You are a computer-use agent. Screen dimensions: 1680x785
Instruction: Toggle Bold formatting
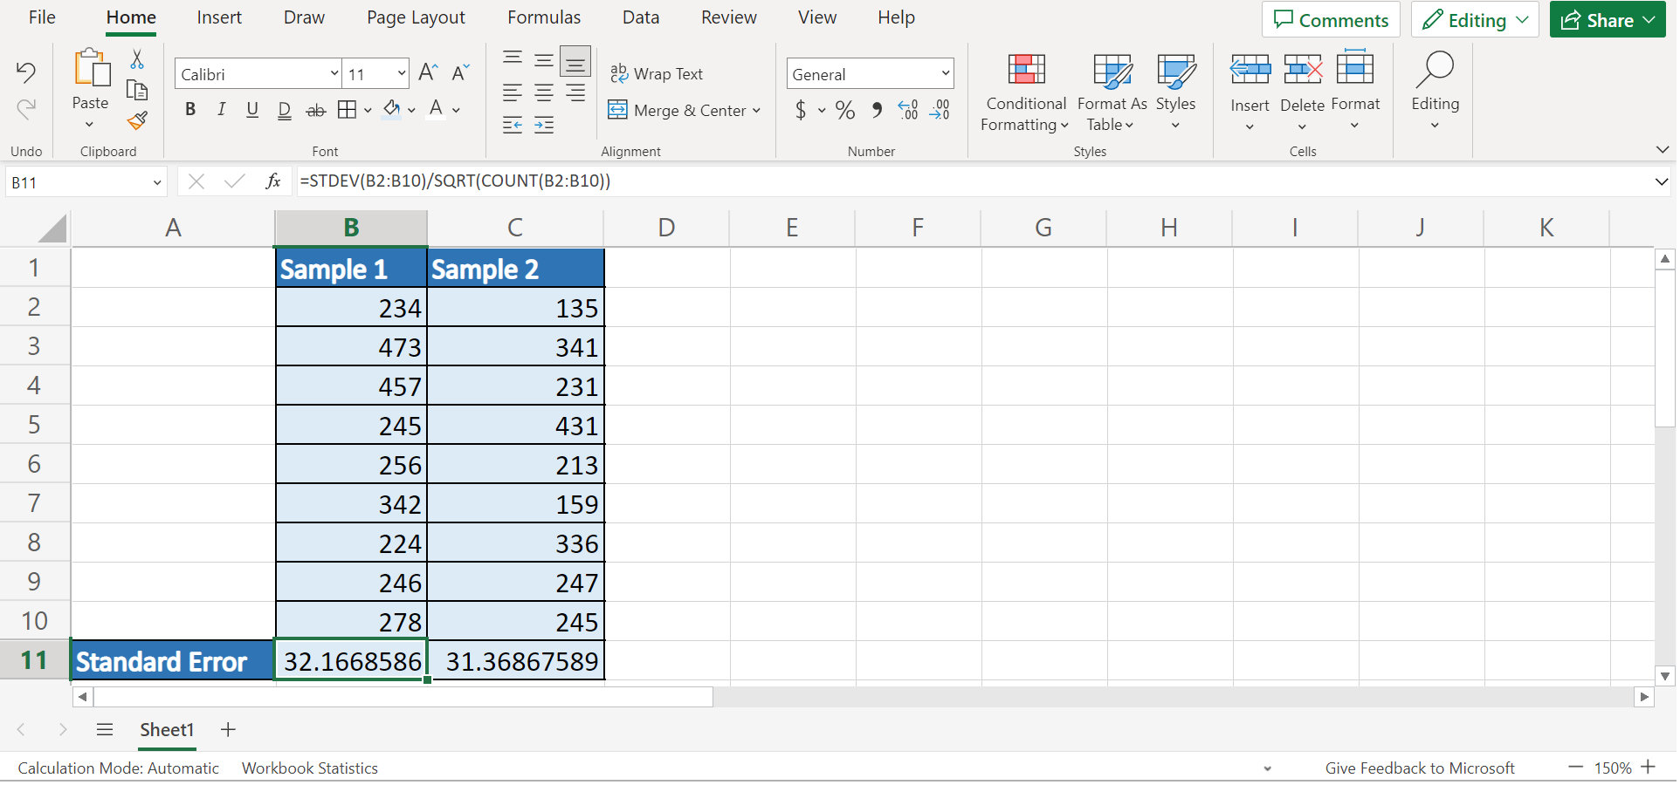pyautogui.click(x=190, y=110)
